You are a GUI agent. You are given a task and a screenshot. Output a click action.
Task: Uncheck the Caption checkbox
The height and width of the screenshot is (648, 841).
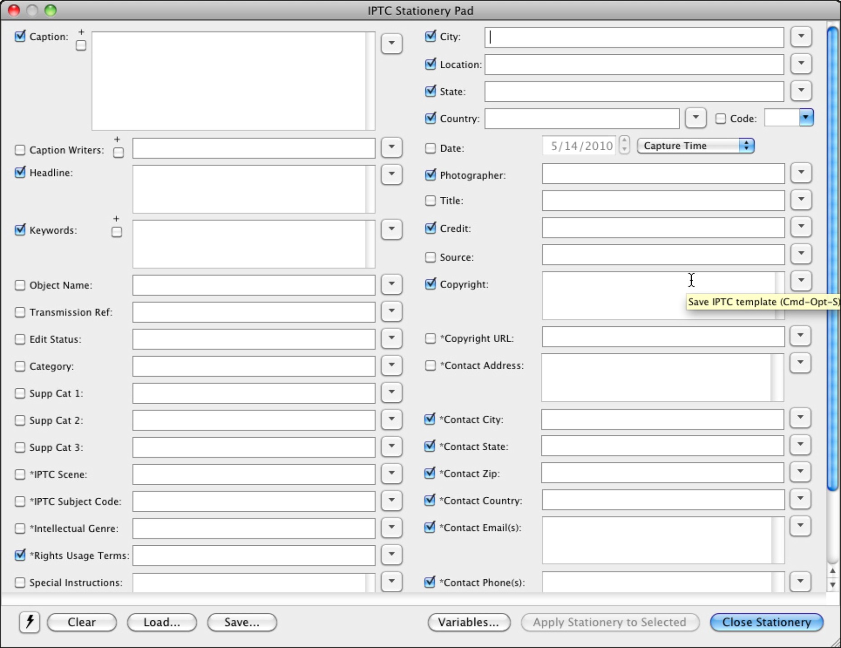tap(20, 36)
